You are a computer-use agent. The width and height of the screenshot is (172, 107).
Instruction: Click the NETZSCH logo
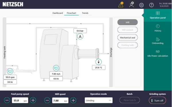13,4
